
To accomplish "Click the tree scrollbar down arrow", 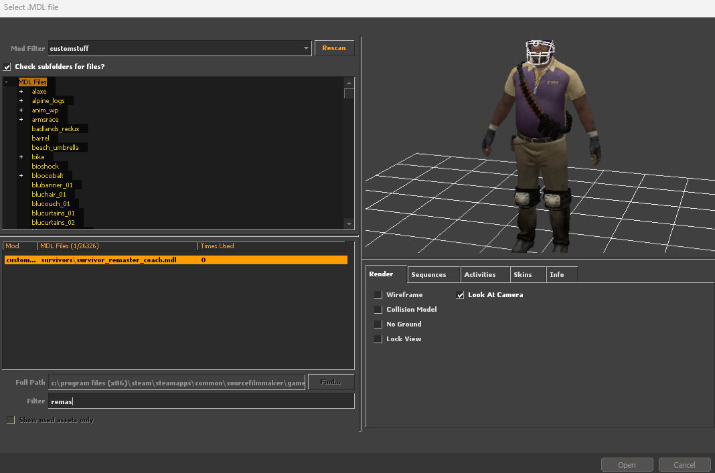I will 349,223.
